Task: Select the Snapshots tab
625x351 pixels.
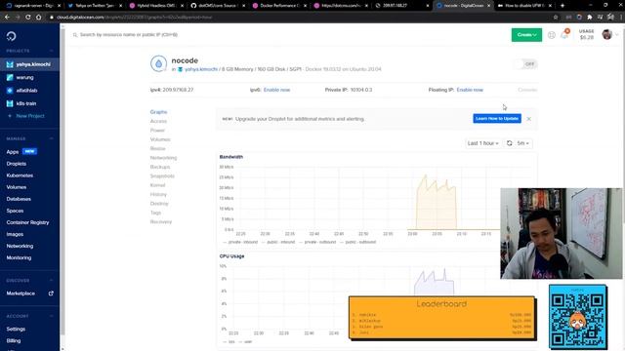Action: pos(162,176)
